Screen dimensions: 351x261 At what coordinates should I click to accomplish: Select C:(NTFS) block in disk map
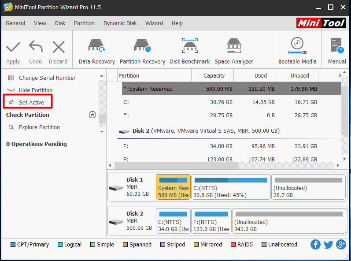pos(231,187)
